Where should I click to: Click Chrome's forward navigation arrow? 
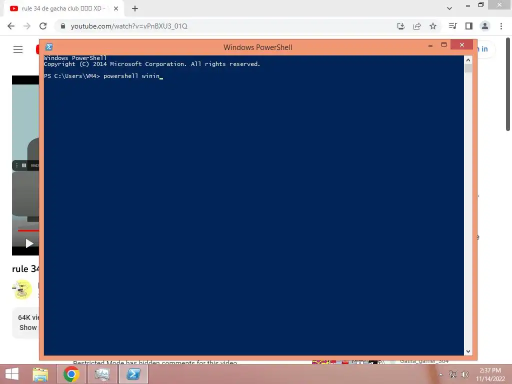pyautogui.click(x=27, y=26)
